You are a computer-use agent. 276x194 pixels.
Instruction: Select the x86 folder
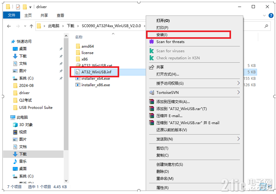pos(84,59)
